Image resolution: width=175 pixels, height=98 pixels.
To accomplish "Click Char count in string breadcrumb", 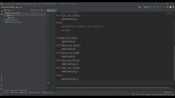I will [8, 7].
